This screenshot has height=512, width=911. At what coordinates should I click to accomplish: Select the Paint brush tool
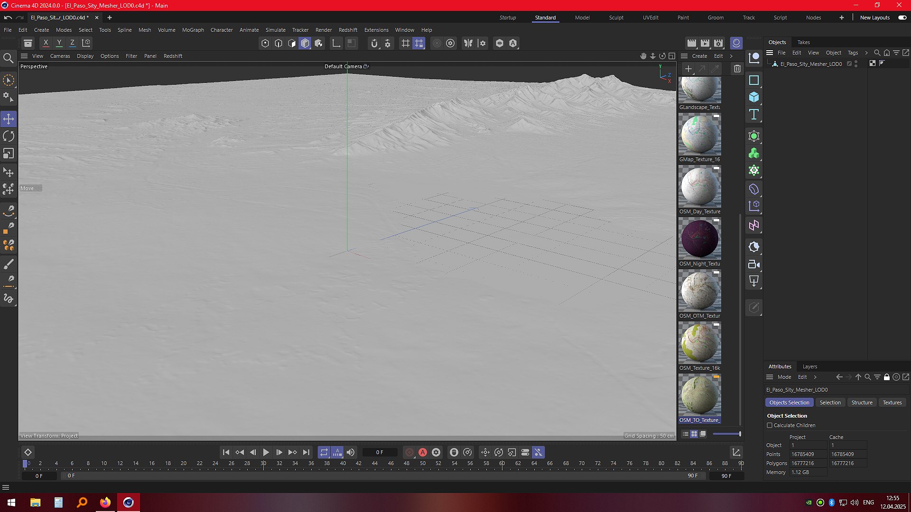9,264
